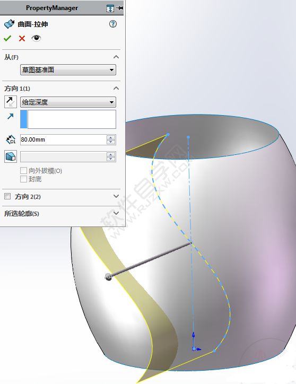This screenshot has width=296, height=384.
Task: Click the 曲面-拉伸 title label
Action: 33,24
